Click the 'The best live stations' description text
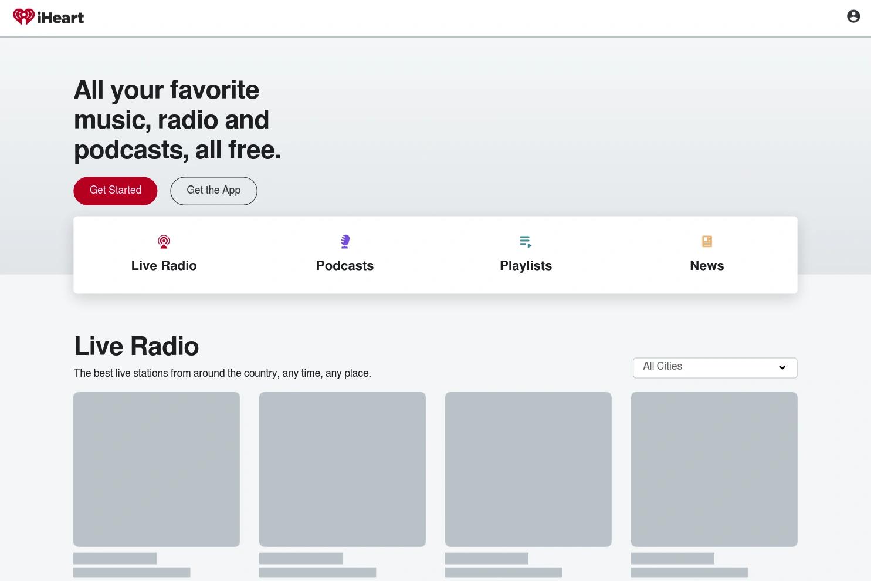The height and width of the screenshot is (581, 871). pos(222,373)
